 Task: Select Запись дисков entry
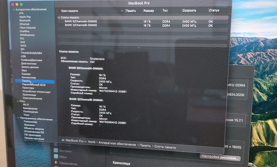30,67
